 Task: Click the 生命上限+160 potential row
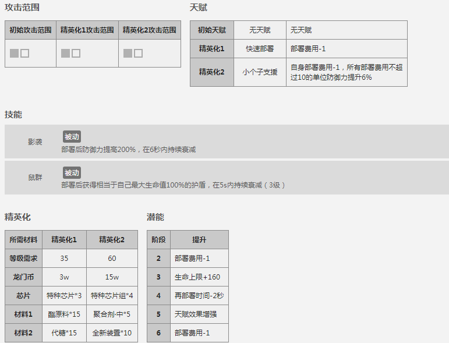click(x=197, y=277)
